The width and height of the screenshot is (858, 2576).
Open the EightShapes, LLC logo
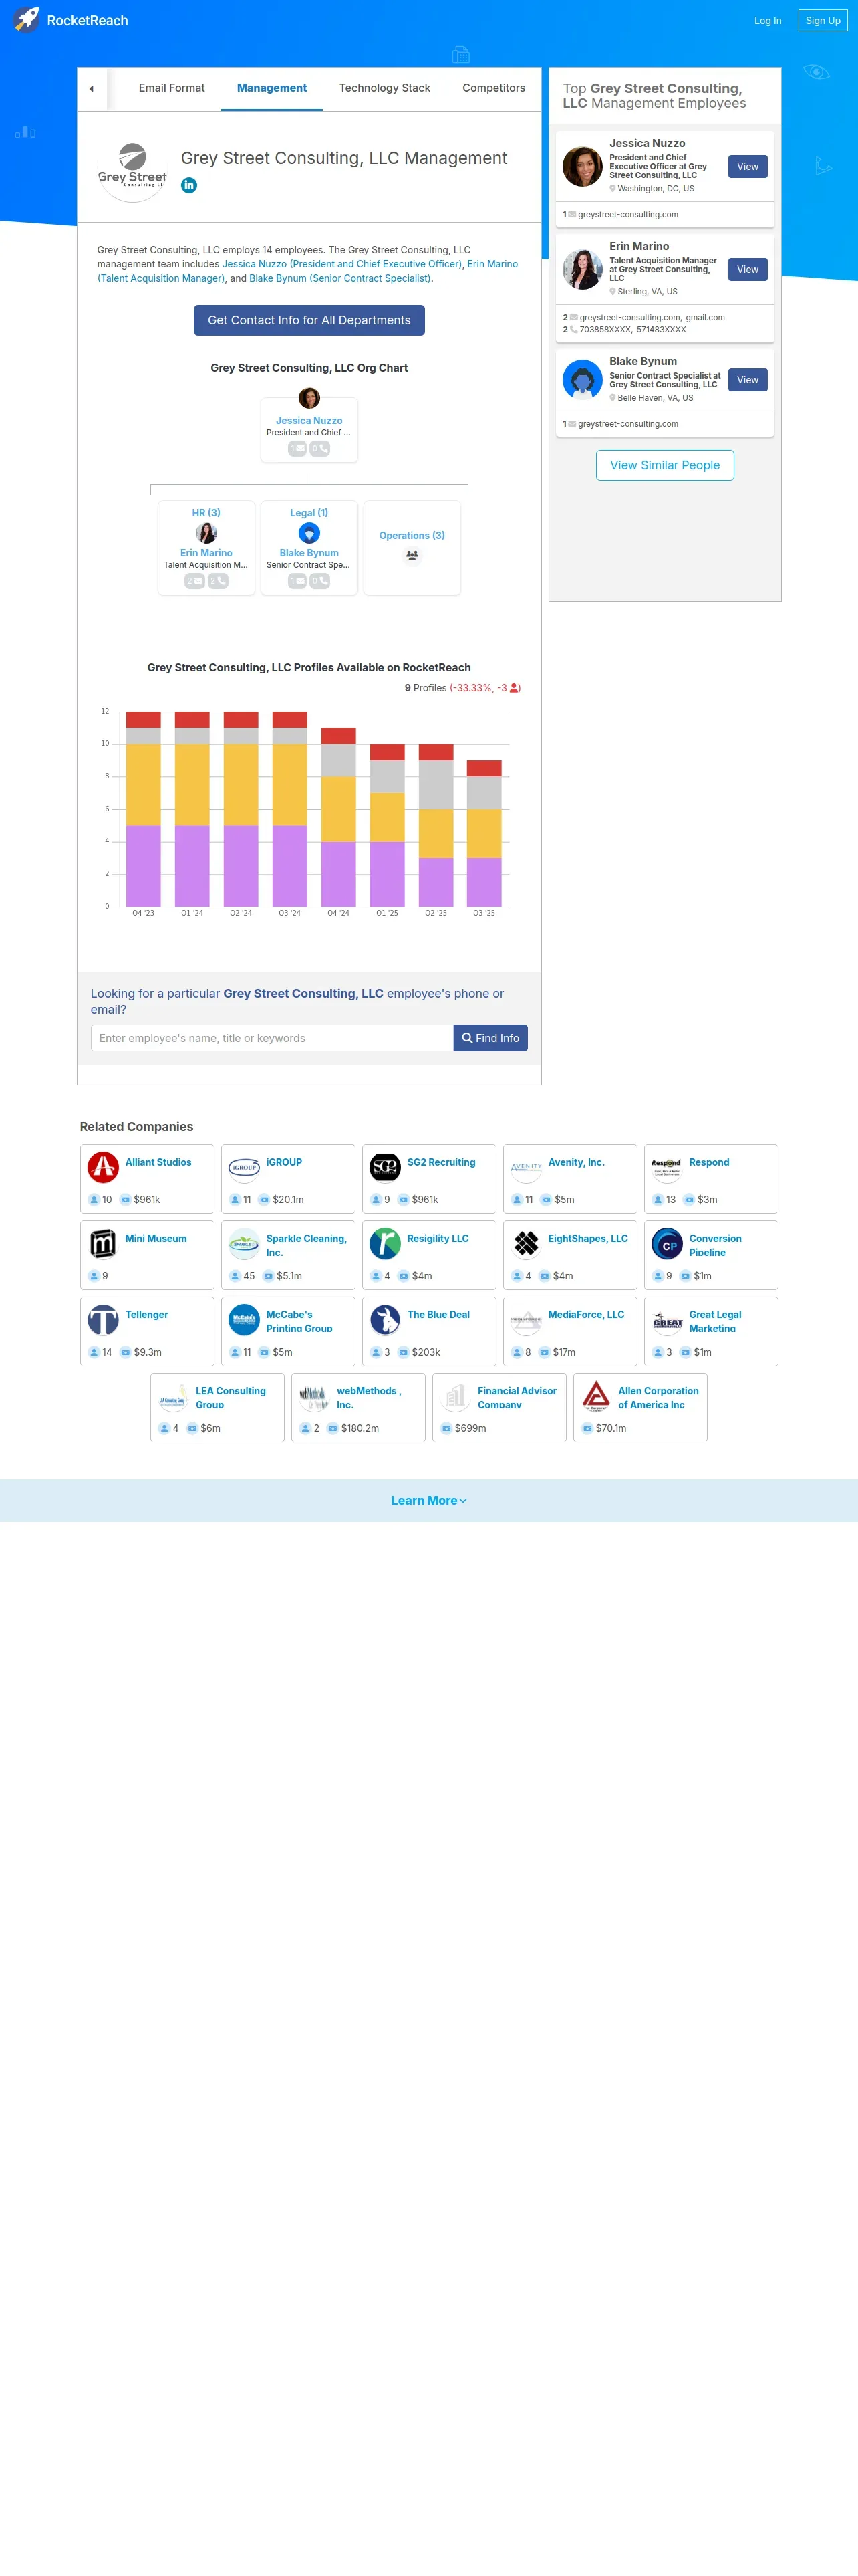527,1243
